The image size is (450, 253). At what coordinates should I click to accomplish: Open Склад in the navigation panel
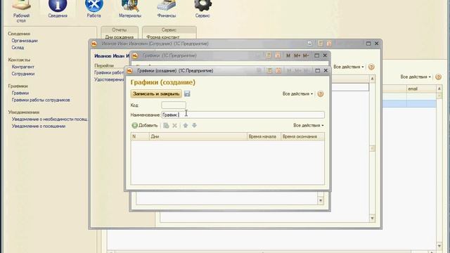coord(18,48)
